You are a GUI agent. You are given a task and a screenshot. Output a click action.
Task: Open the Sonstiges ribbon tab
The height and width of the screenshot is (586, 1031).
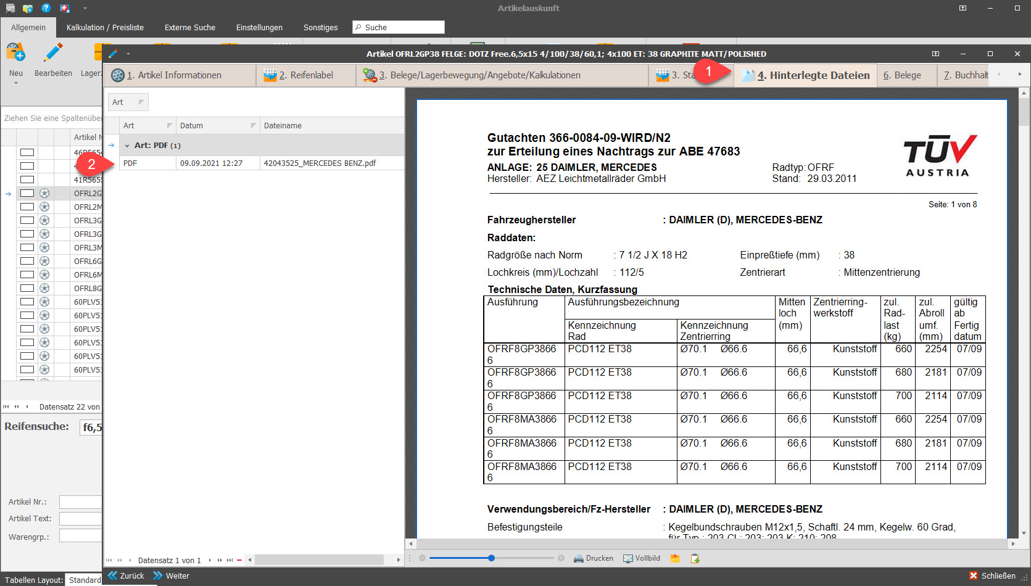tap(320, 27)
